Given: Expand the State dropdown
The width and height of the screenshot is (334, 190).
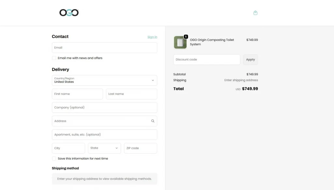Looking at the screenshot, I should tap(104, 148).
